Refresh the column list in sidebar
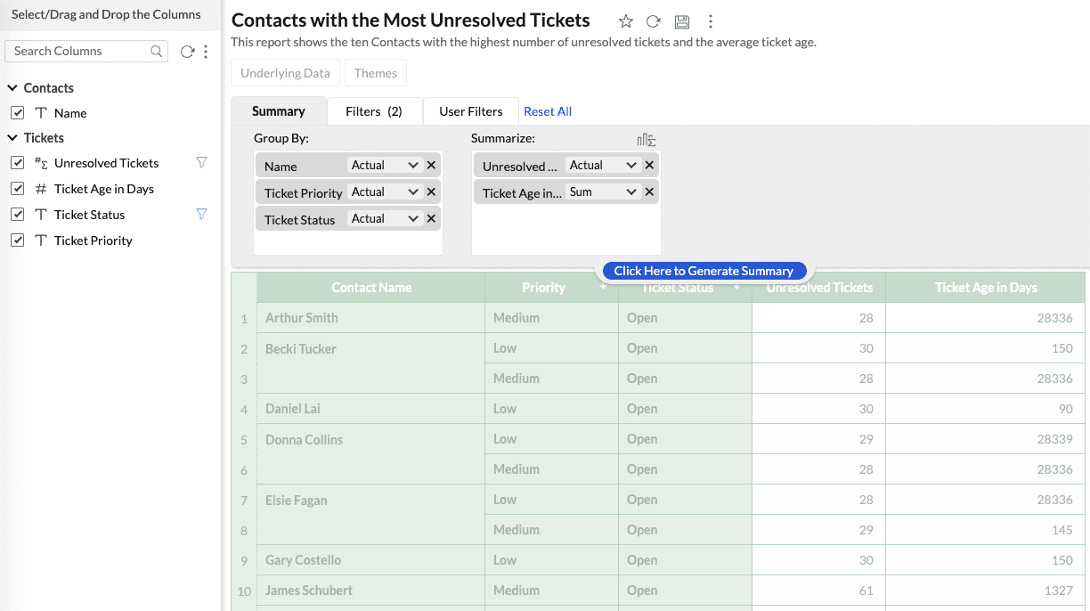Viewport: 1090px width, 611px height. [187, 52]
